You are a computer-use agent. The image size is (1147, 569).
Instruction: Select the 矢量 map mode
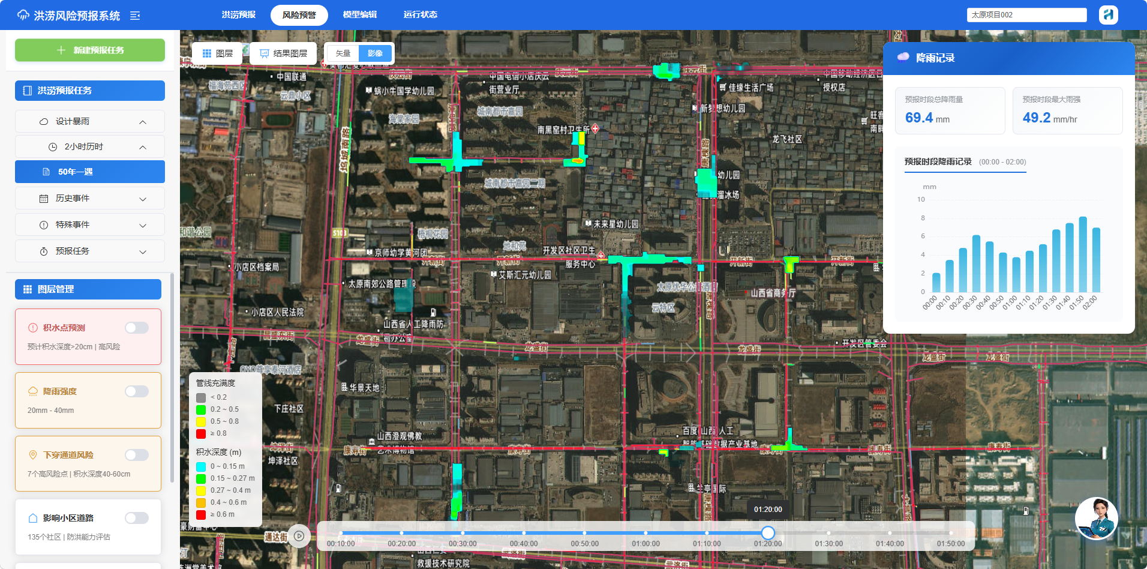(343, 53)
